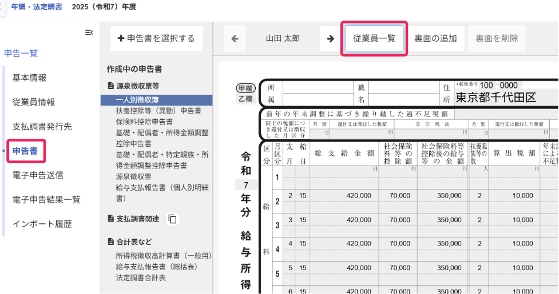Image resolution: width=559 pixels, height=294 pixels.
Task: Open 法定調書合計表 form
Action: pyautogui.click(x=141, y=278)
